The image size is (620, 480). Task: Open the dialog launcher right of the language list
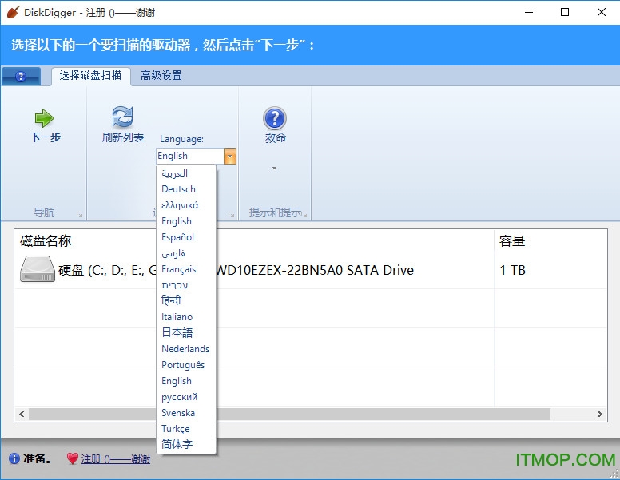coord(232,214)
